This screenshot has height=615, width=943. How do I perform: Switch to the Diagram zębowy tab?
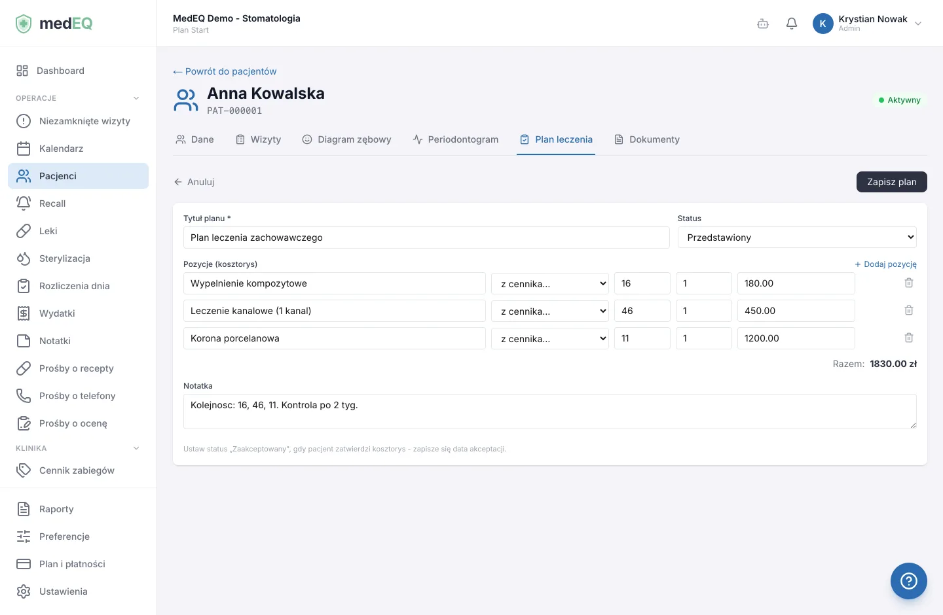coord(346,139)
